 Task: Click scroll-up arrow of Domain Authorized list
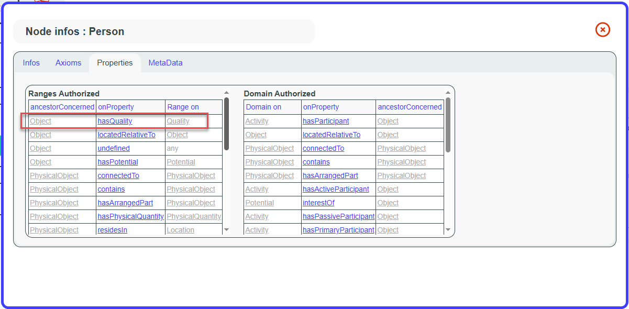448,93
